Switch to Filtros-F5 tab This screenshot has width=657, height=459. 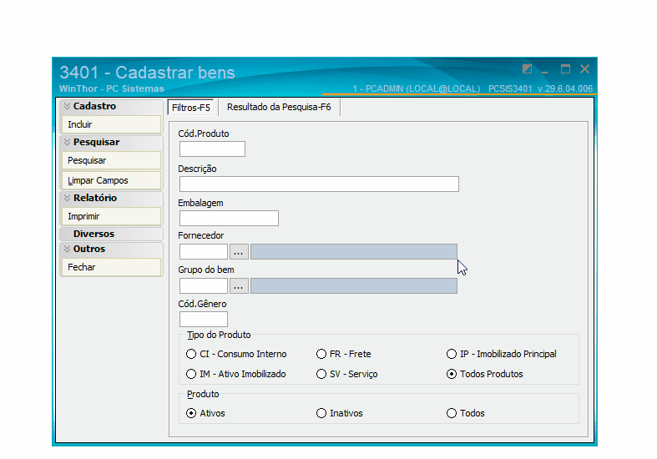click(190, 108)
